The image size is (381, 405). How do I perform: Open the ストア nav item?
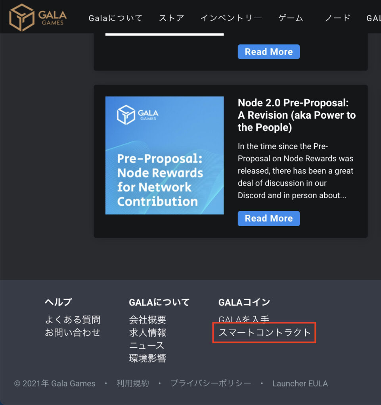[172, 18]
